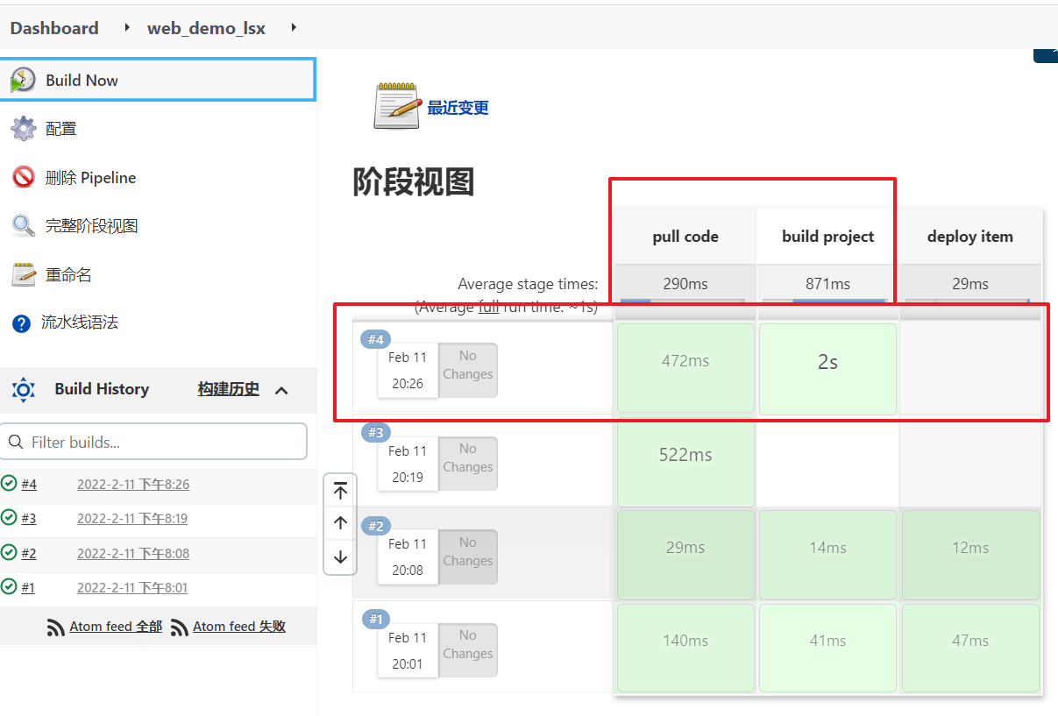Open the 2022-2-11 下午8:01 timestamp link

(x=132, y=587)
